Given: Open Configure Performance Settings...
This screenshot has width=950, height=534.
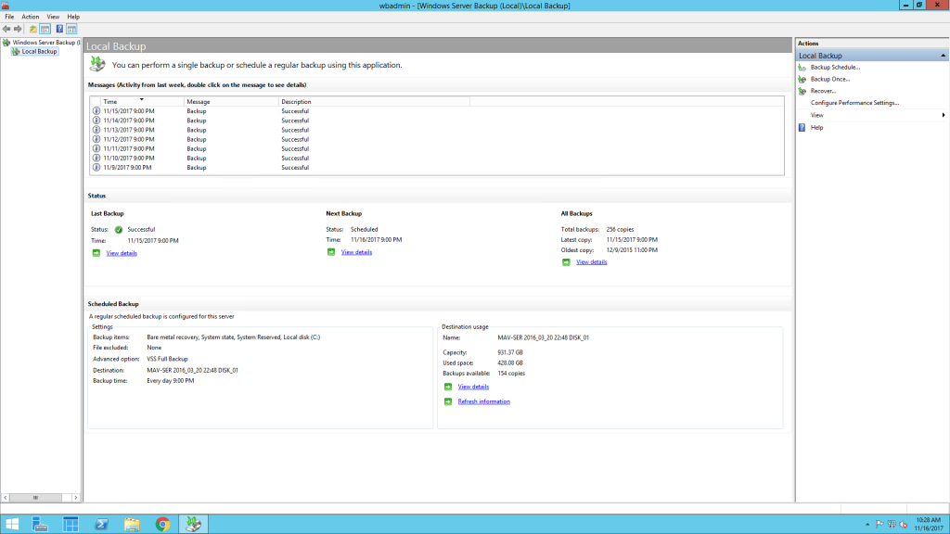Looking at the screenshot, I should 854,103.
